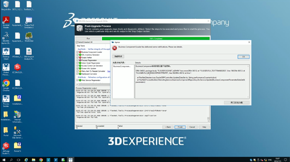
Task: Open the Process Builder desktop shortcut
Action: pyautogui.click(x=6, y=101)
